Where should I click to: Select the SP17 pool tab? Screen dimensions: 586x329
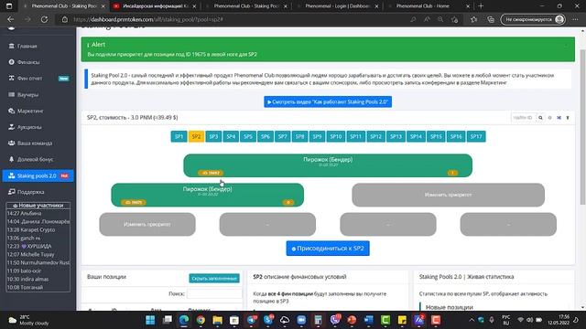pyautogui.click(x=476, y=136)
